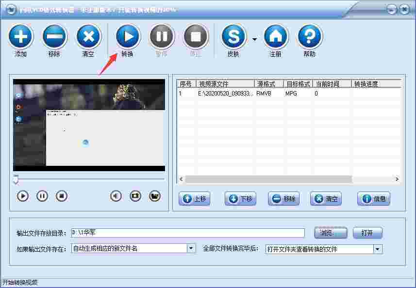Click the 清空 icon to clear the list

pos(88,38)
